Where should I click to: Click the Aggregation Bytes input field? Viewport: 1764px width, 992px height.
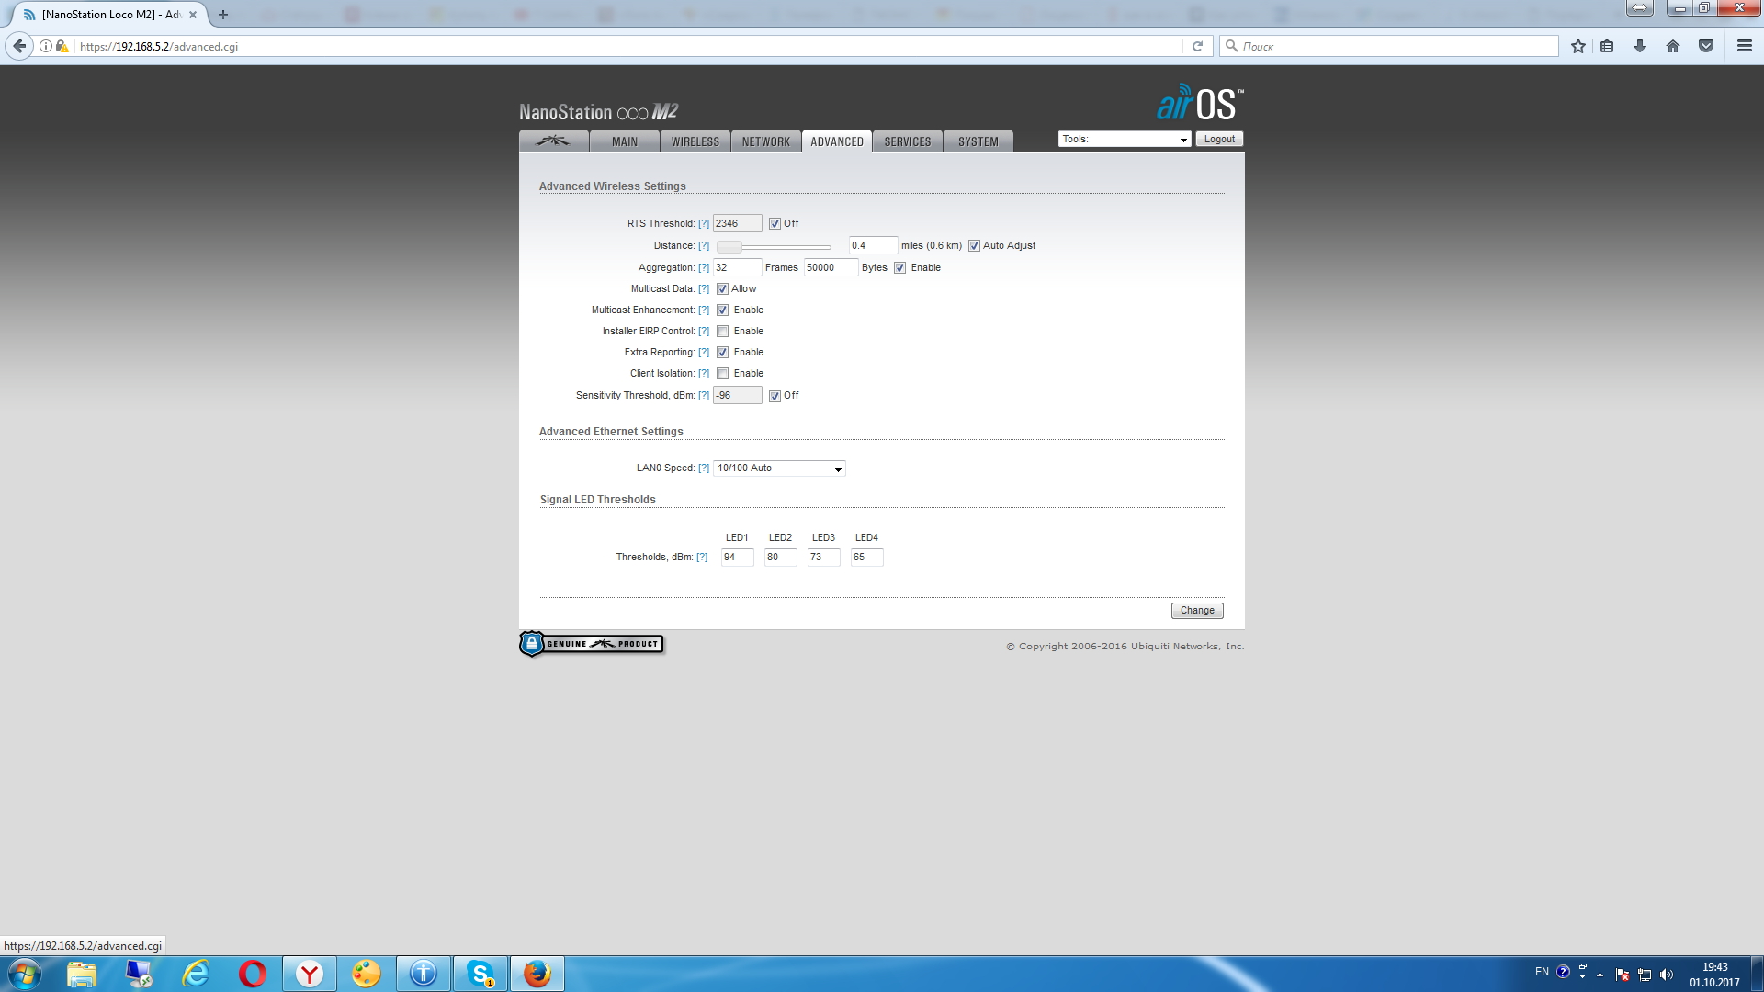click(x=831, y=267)
